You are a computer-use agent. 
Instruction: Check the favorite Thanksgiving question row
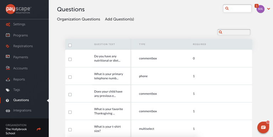click(70, 112)
